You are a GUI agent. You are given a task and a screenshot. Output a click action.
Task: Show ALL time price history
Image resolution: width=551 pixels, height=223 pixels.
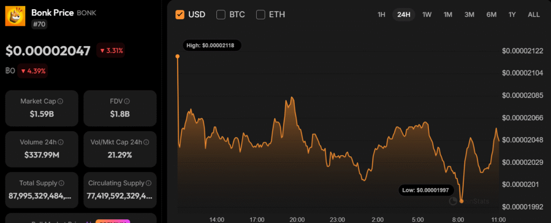click(533, 15)
